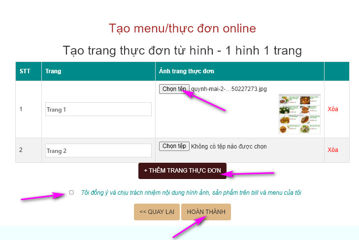Click the quynh-mai-2 jpg file name
Viewport: 359px width, 240px height.
coord(228,89)
